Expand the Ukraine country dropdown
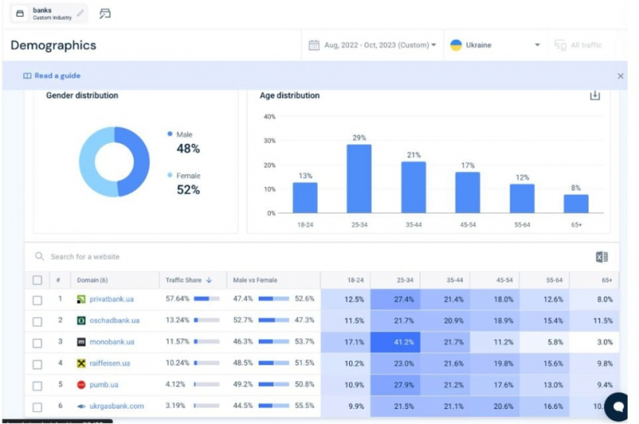 [495, 45]
